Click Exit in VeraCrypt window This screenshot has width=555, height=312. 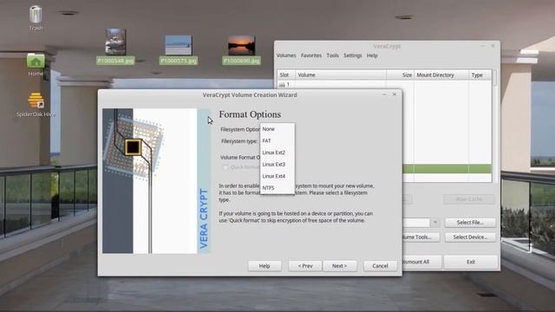click(x=470, y=262)
